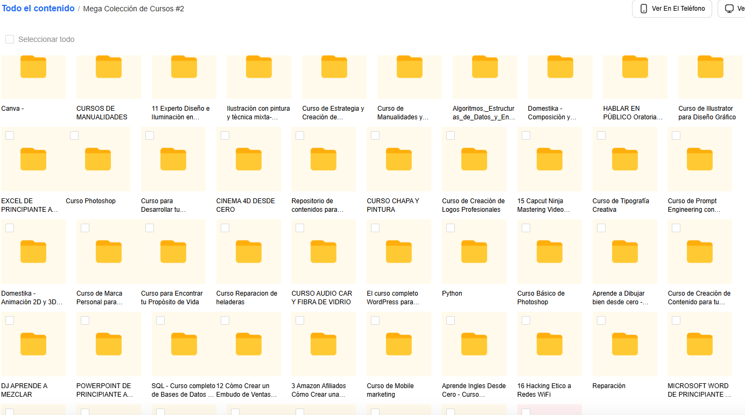Click the name '12 Cómo Crear un Embudo de Ventas…'
745x415 pixels.
click(247, 390)
